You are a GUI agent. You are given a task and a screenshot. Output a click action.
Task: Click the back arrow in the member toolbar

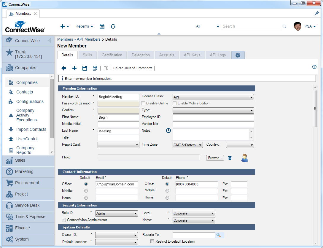click(x=64, y=68)
